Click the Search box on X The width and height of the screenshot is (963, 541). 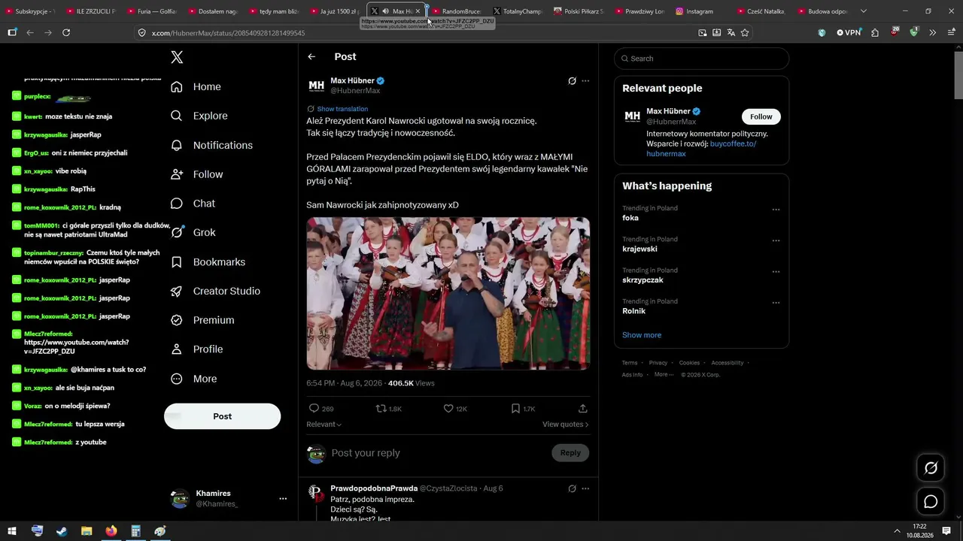(x=701, y=59)
